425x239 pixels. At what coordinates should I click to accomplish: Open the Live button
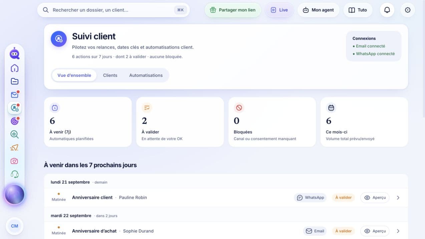pyautogui.click(x=279, y=10)
